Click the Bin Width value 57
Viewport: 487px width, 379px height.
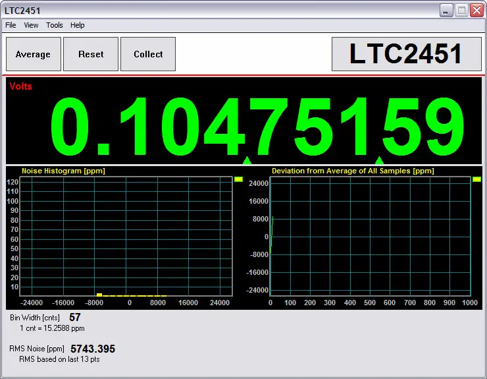point(75,318)
